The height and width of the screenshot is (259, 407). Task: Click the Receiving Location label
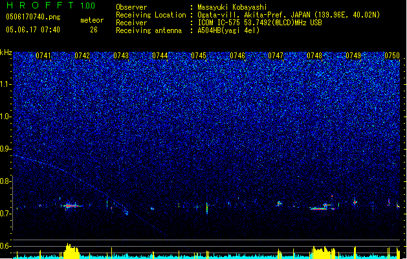click(151, 15)
